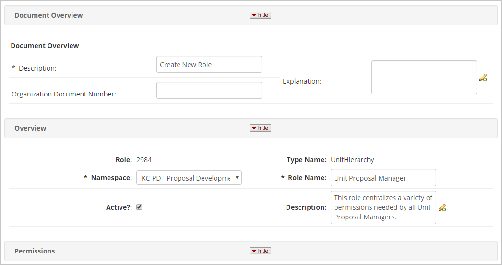Click the pencil icon next to role Description
The image size is (502, 265).
[x=442, y=207]
